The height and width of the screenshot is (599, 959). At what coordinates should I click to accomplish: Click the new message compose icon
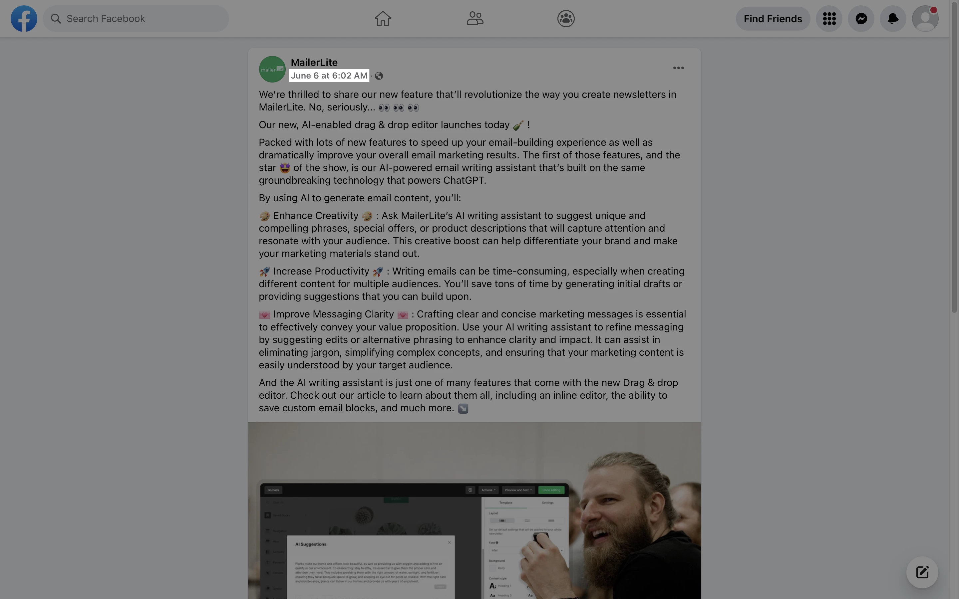point(922,572)
